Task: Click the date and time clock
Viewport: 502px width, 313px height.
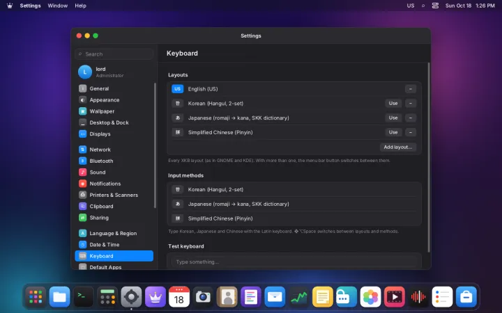Action: tap(470, 6)
